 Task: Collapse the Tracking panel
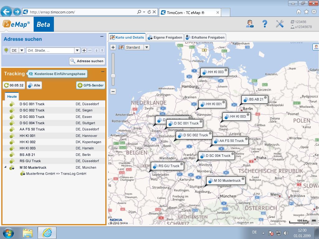pyautogui.click(x=102, y=72)
